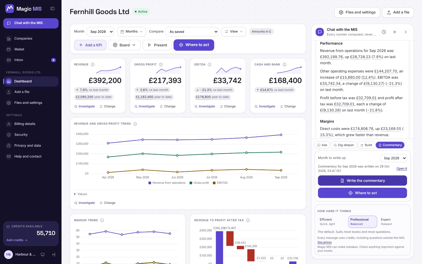The image size is (422, 264).
Task: Select the Efficient thinking level
Action: 332,222
